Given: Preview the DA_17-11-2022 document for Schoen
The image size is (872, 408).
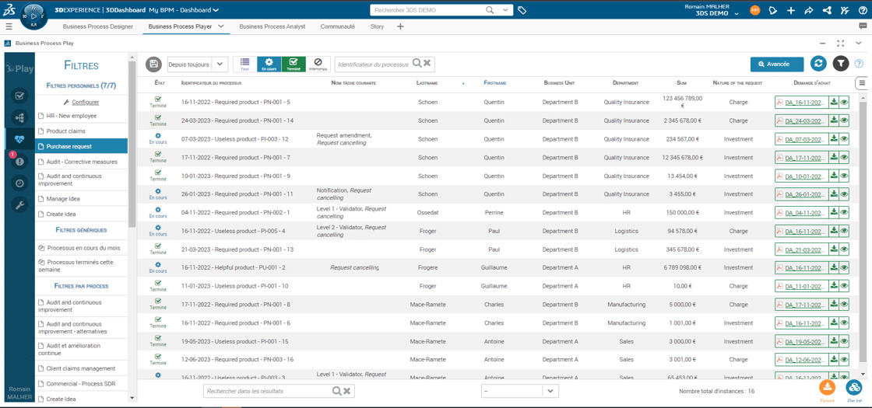Looking at the screenshot, I should (844, 158).
